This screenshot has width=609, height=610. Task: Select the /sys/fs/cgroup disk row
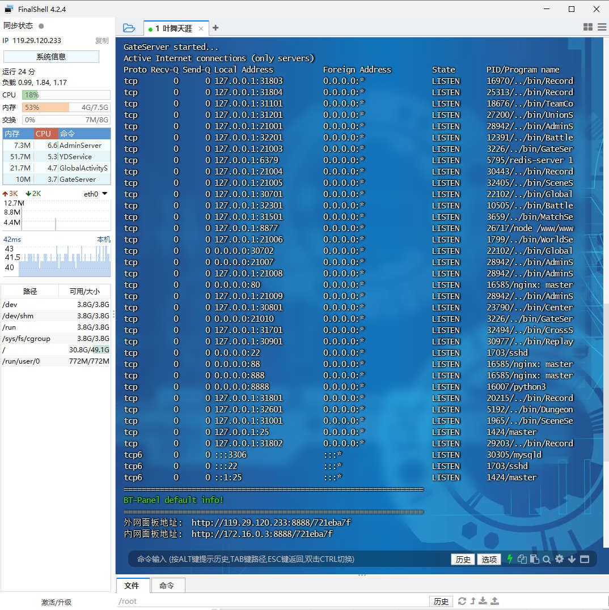56,339
